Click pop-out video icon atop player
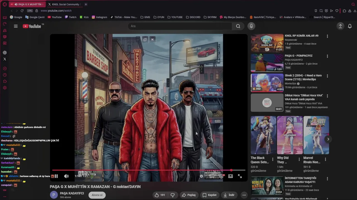This screenshot has width=357, height=200. (145, 39)
